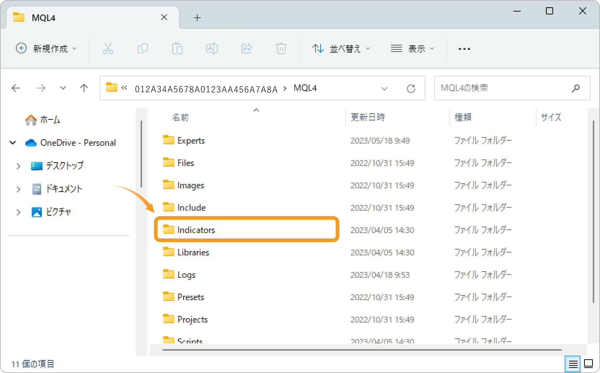600x373 pixels.
Task: Click MQL4 segment in address bar
Action: coord(305,88)
